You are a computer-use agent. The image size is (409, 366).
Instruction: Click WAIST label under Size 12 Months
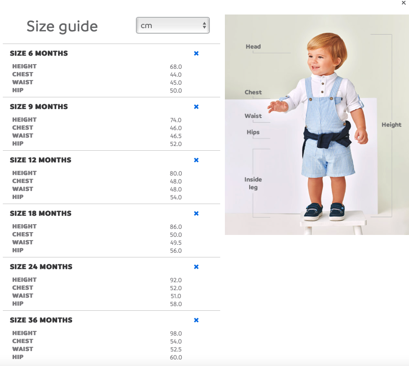[22, 189]
